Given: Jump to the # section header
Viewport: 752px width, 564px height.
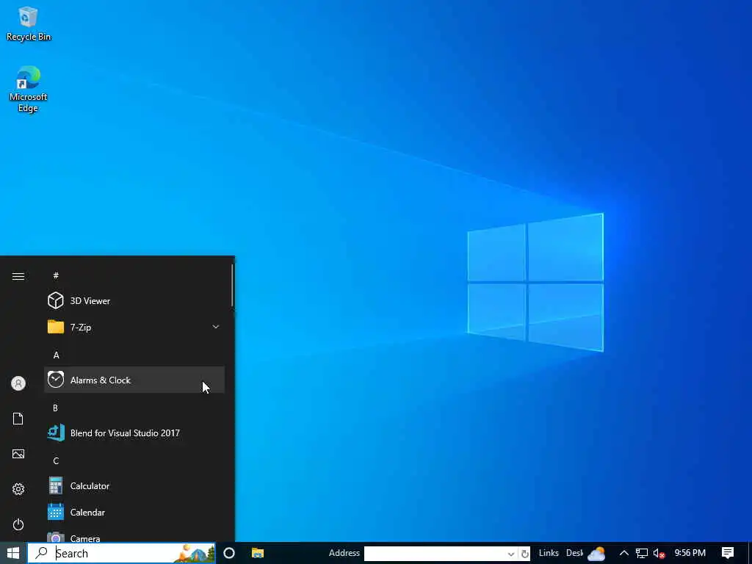Looking at the screenshot, I should pyautogui.click(x=56, y=275).
